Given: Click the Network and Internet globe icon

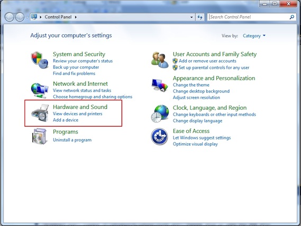Looking at the screenshot, I should (40, 90).
